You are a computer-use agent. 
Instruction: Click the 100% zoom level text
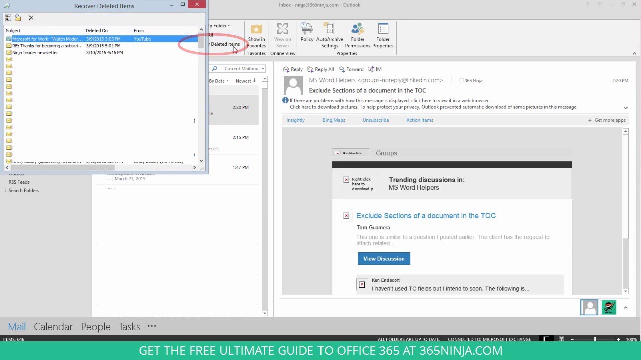click(632, 339)
